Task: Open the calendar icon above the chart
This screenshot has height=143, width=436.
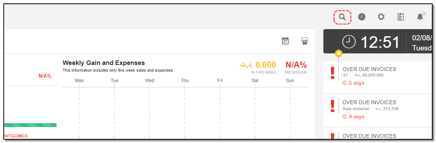Action: (285, 41)
